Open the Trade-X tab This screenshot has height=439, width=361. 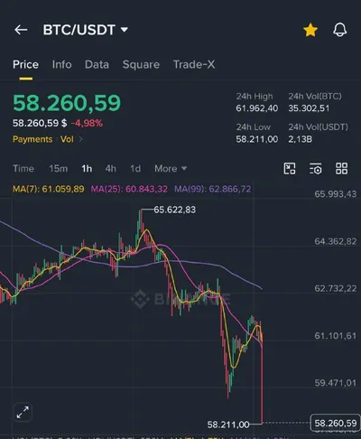[194, 64]
